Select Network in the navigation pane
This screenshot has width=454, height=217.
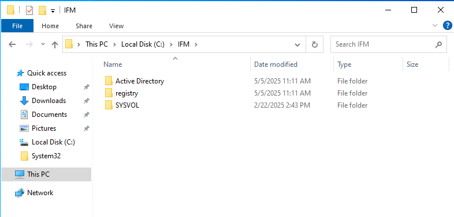coord(40,193)
